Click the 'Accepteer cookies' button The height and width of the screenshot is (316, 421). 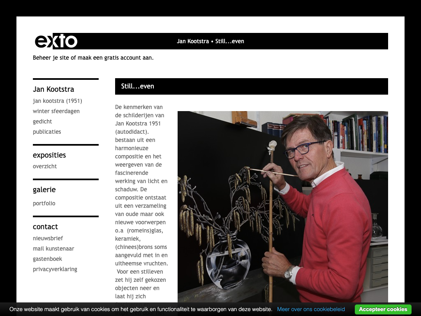[x=383, y=309]
